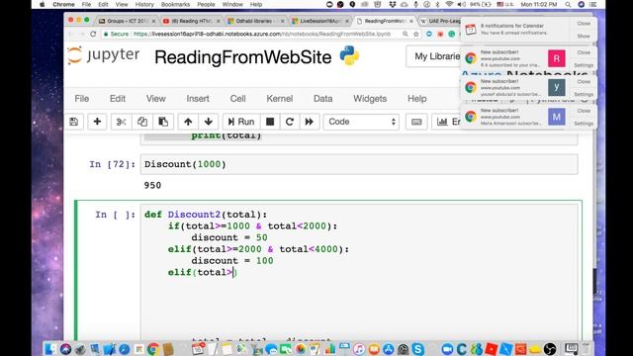The height and width of the screenshot is (356, 633).
Task: Open Notification Center list icon
Action: click(x=593, y=4)
